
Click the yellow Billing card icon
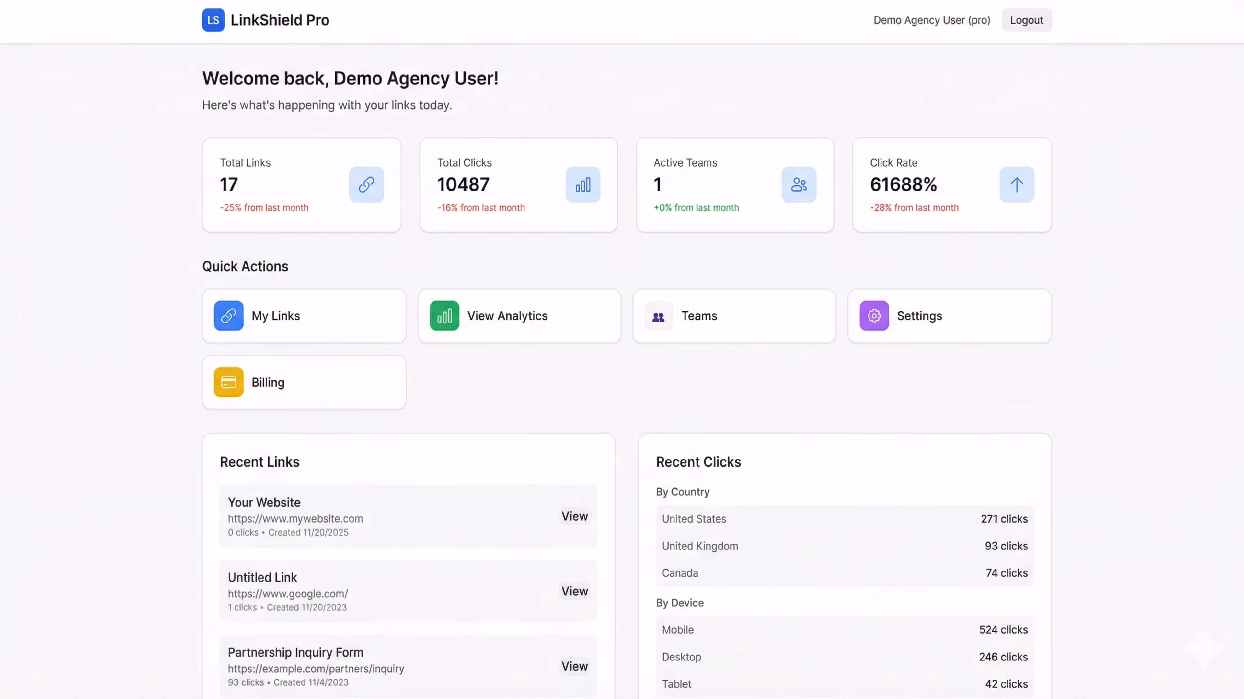coord(228,383)
